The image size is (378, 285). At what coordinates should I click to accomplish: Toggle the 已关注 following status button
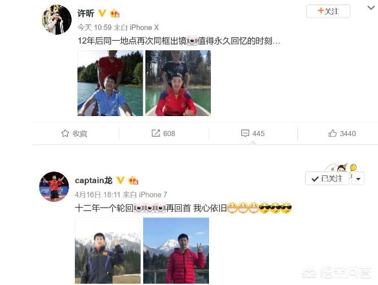click(x=327, y=179)
